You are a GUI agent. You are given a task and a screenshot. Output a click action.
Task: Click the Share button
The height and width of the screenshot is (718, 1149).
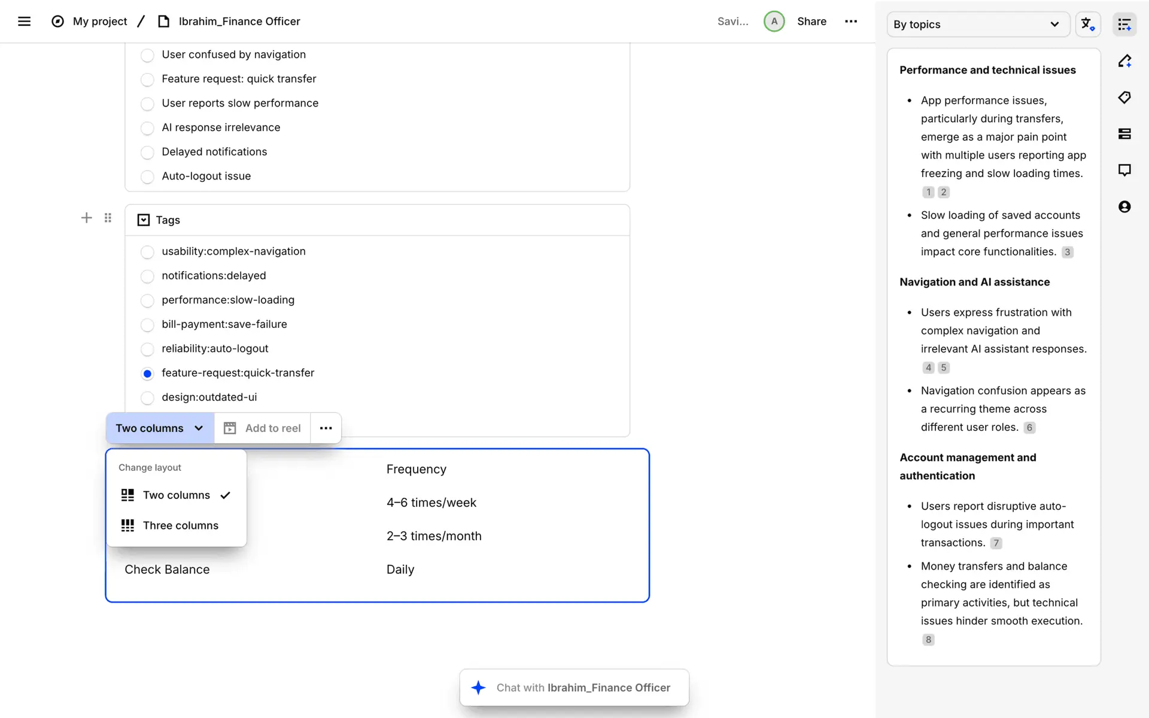point(811,22)
